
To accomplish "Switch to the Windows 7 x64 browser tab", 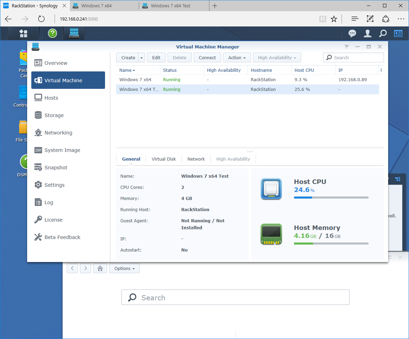I will click(104, 6).
